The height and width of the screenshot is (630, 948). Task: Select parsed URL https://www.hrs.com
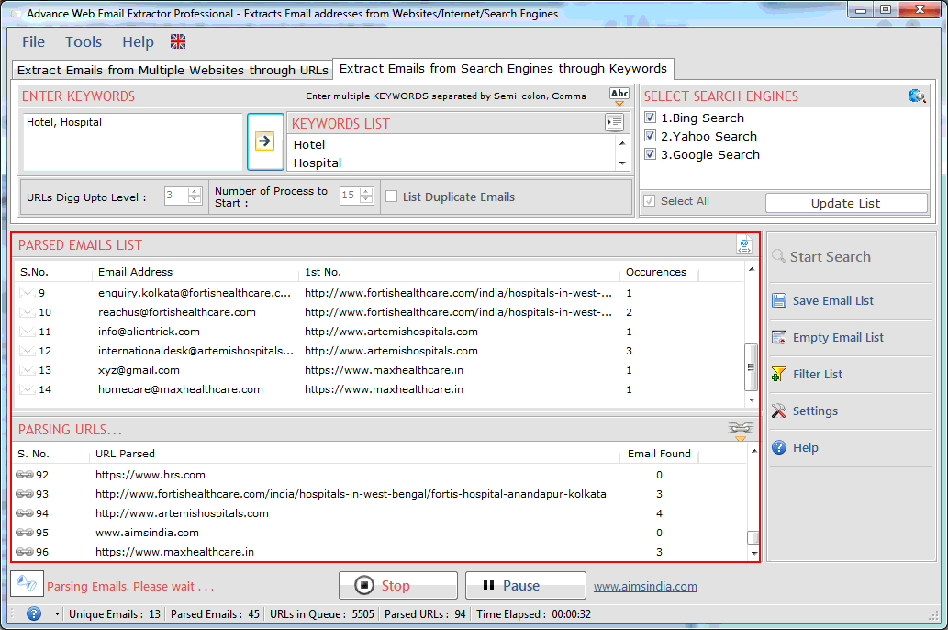click(x=150, y=475)
